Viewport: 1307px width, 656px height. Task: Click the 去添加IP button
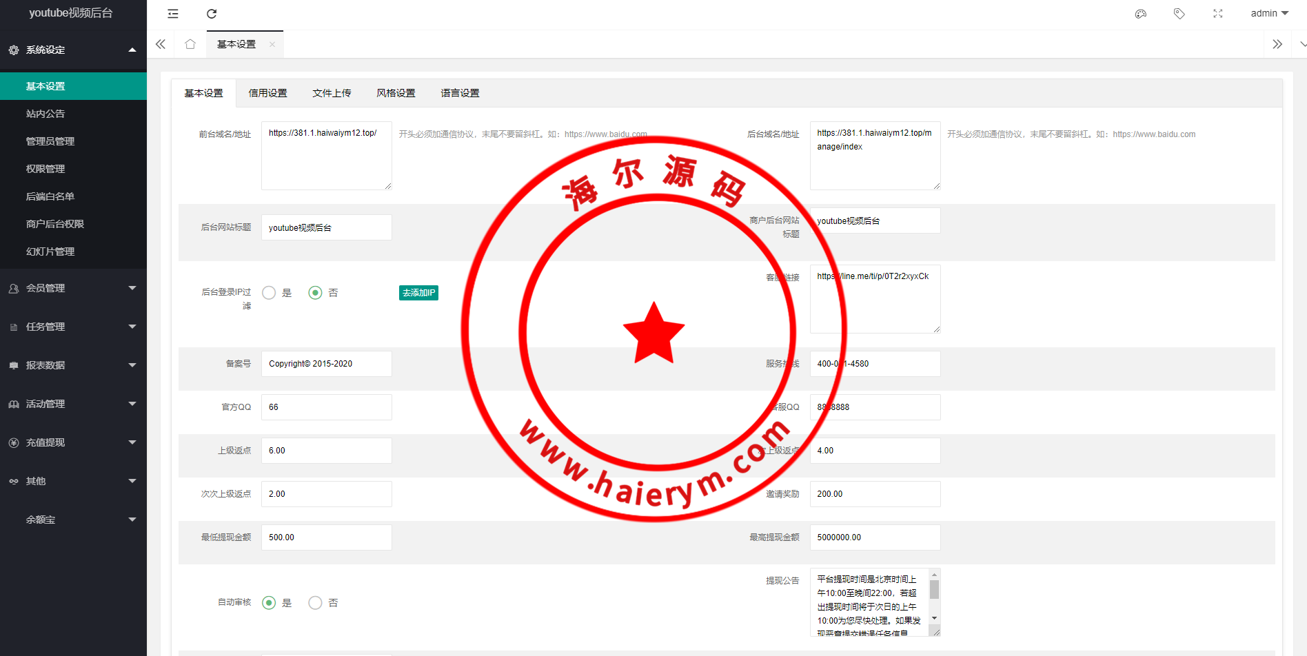(x=418, y=293)
